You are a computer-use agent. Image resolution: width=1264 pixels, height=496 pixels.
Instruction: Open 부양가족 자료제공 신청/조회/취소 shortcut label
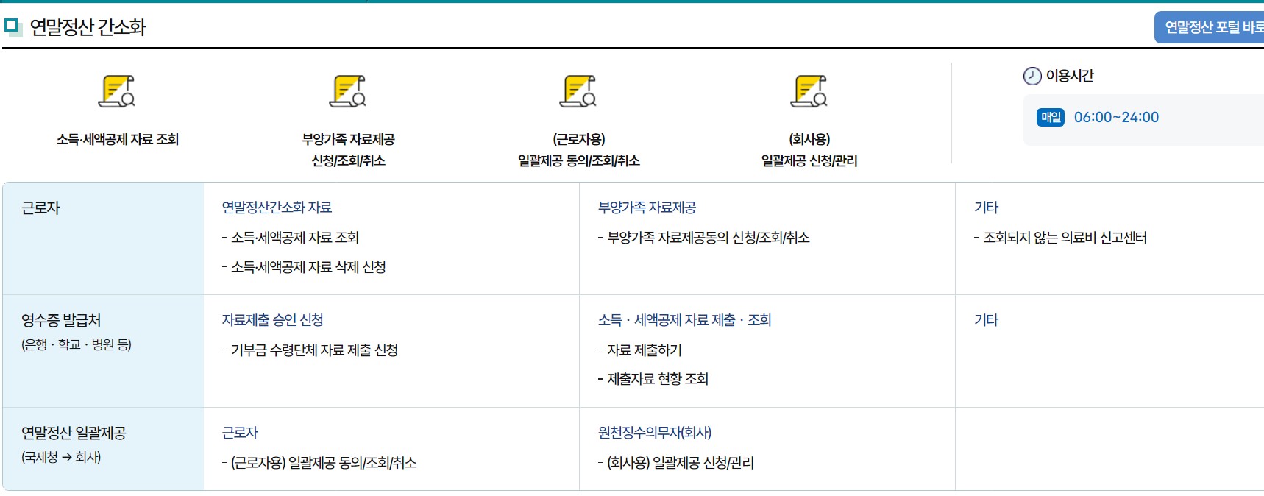pyautogui.click(x=349, y=149)
